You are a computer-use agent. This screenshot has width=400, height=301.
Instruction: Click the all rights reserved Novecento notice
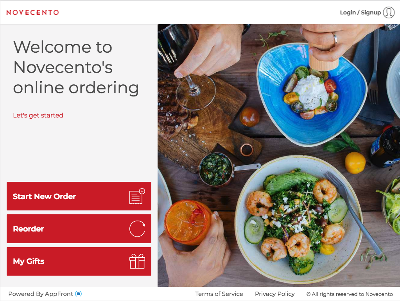(350, 294)
